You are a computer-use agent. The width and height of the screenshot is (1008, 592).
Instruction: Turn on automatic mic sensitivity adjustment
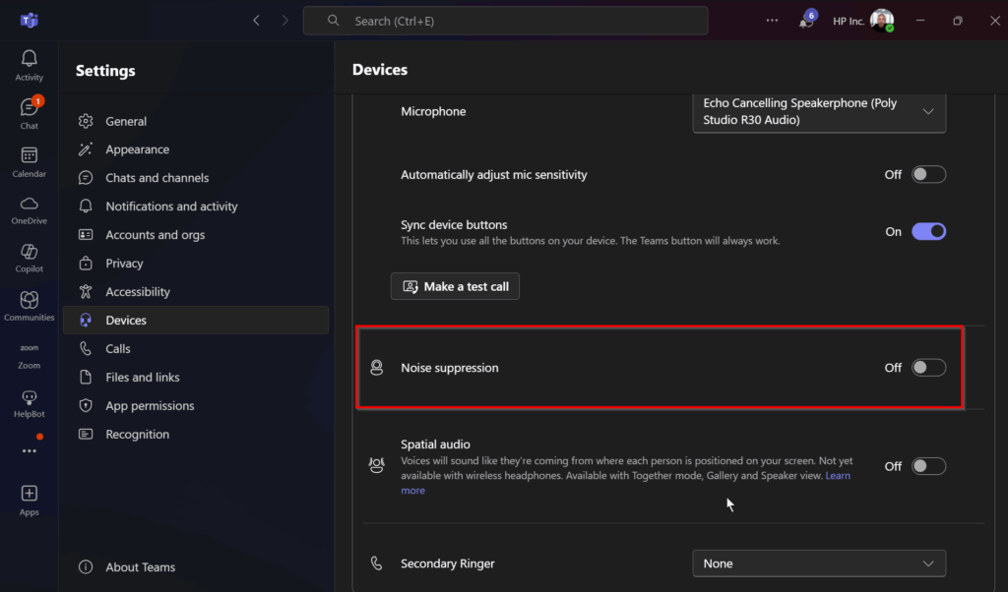pyautogui.click(x=928, y=174)
